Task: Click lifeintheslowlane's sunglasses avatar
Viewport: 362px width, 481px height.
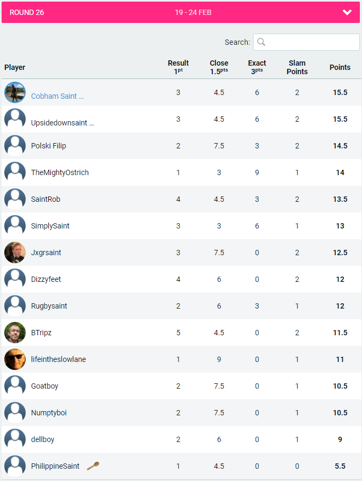Action: [x=15, y=359]
